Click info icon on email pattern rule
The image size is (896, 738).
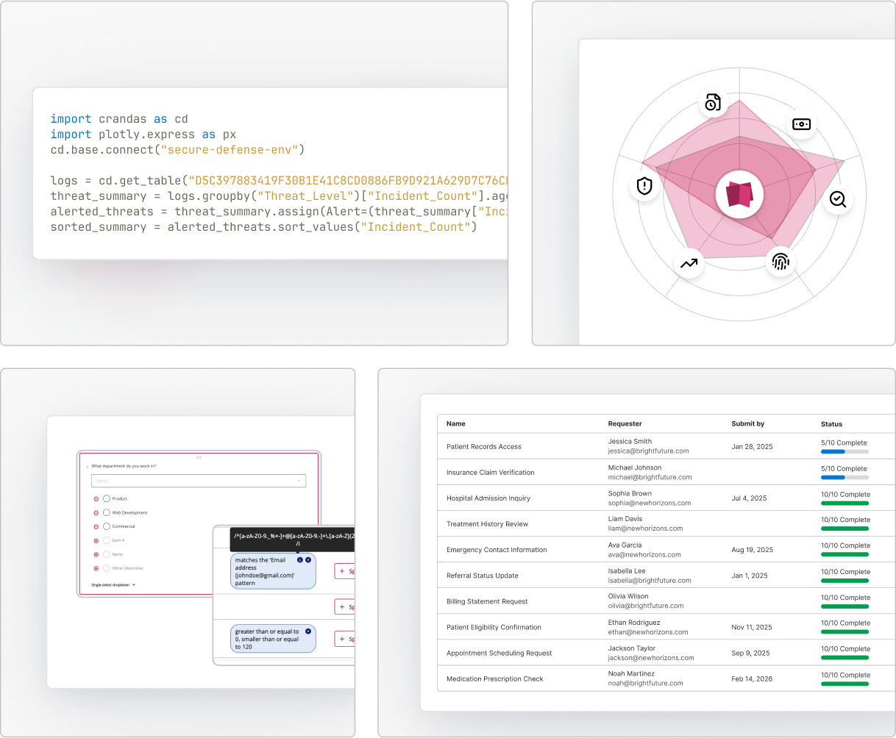tap(300, 560)
